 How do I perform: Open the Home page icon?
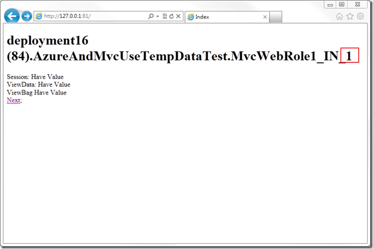coord(340,17)
